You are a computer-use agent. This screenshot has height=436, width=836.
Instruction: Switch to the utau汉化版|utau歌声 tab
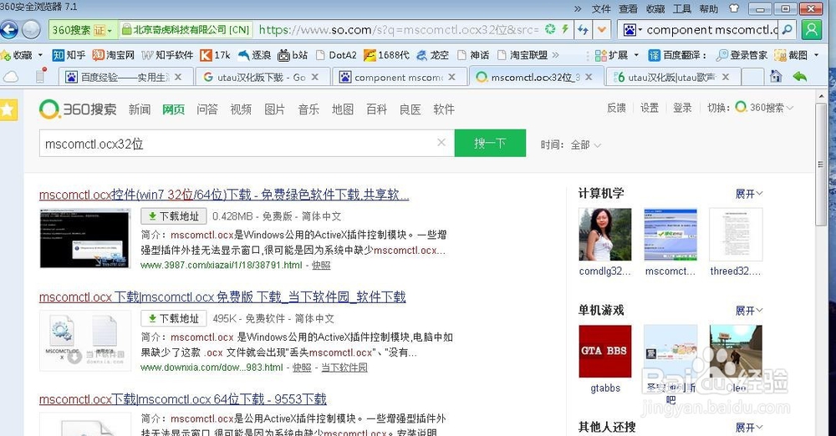(x=672, y=78)
